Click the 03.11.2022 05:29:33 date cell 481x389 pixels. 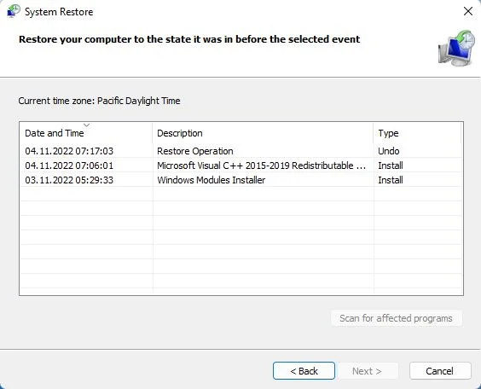coord(69,180)
